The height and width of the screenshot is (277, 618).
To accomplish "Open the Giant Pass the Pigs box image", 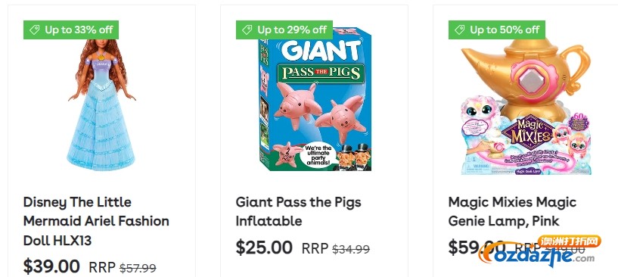I will [x=315, y=99].
